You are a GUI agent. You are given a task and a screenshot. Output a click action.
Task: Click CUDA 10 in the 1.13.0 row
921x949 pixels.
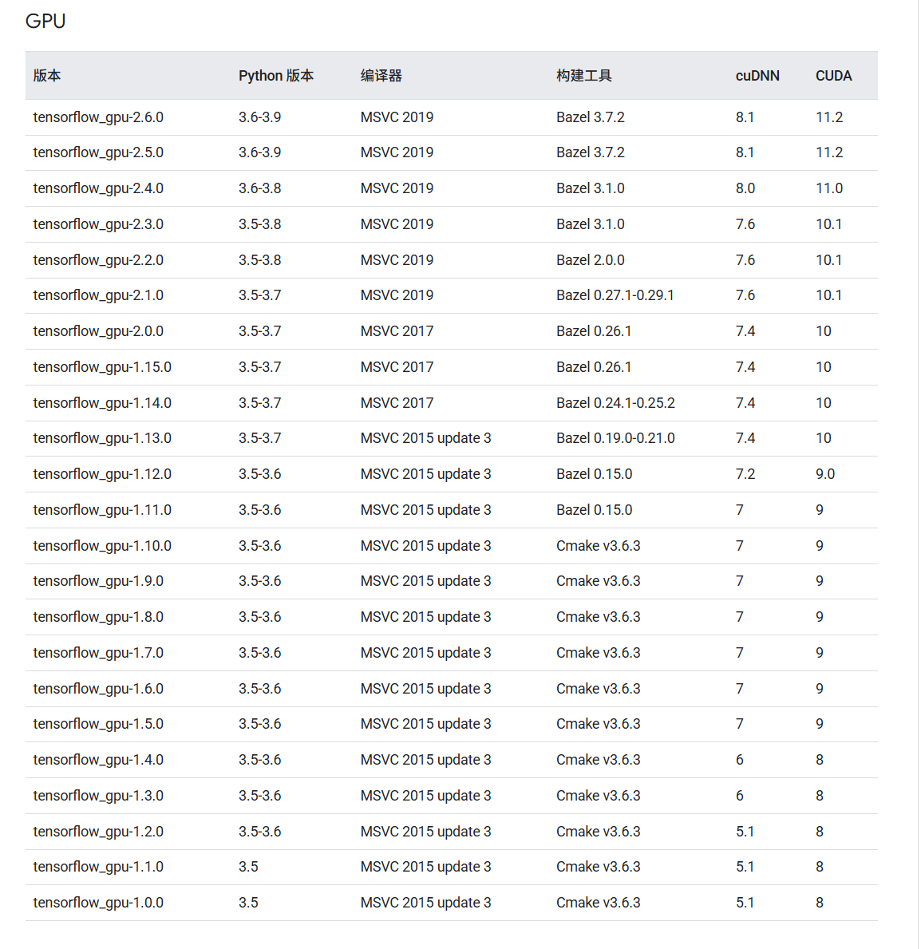pos(823,438)
